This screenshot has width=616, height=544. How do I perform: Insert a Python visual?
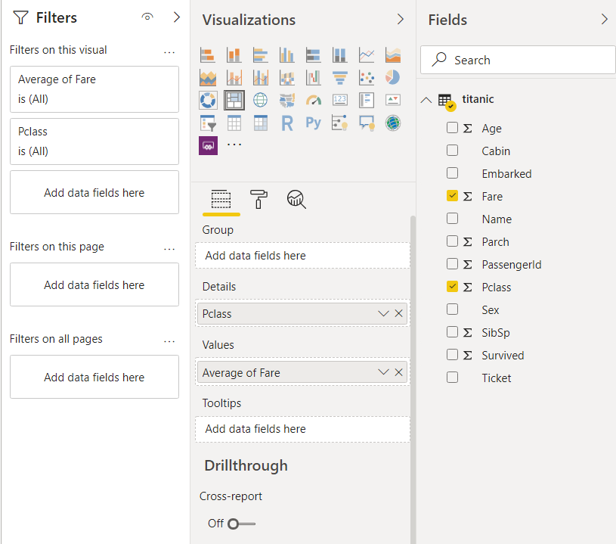(x=313, y=123)
